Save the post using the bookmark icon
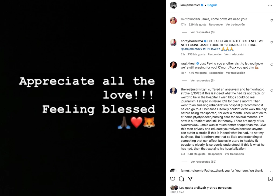The image size is (276, 196). [270, 179]
